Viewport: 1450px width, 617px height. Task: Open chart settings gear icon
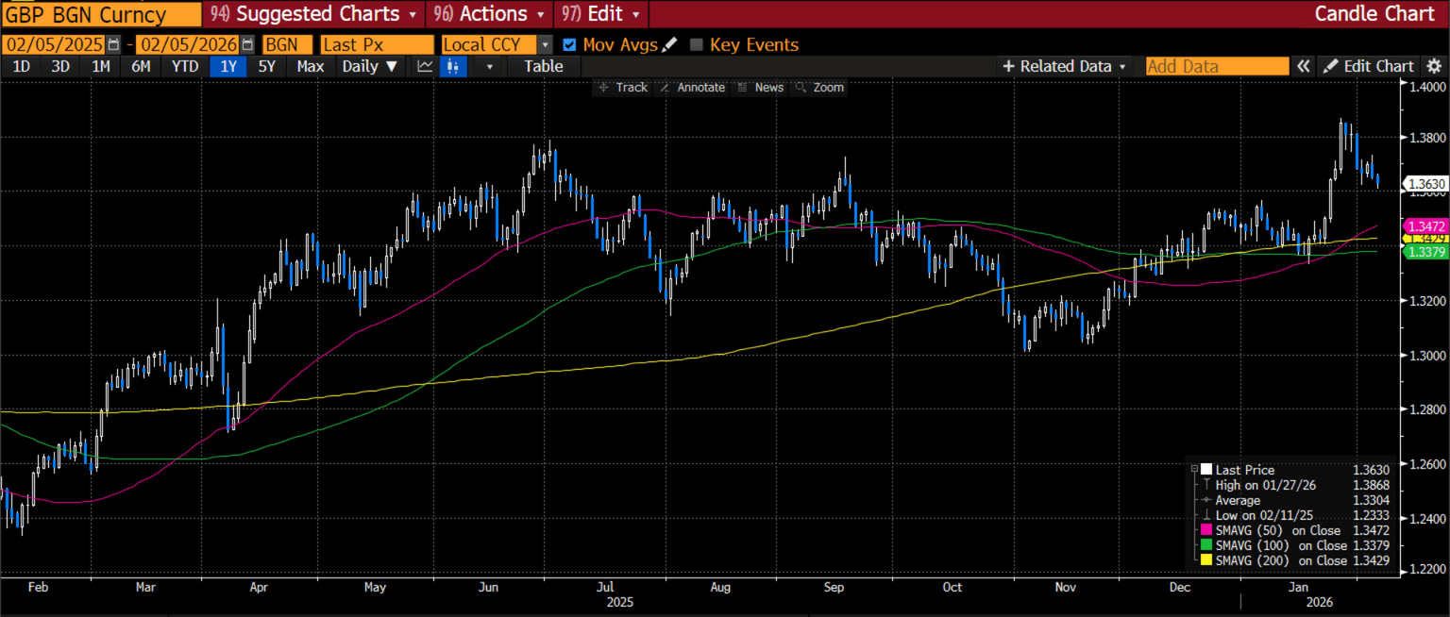tap(1433, 66)
